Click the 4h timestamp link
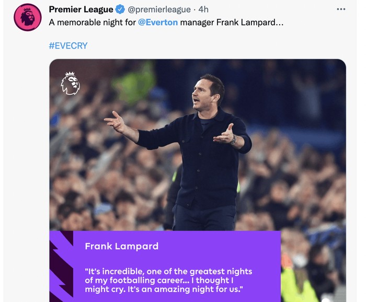The width and height of the screenshot is (366, 302). click(x=203, y=9)
